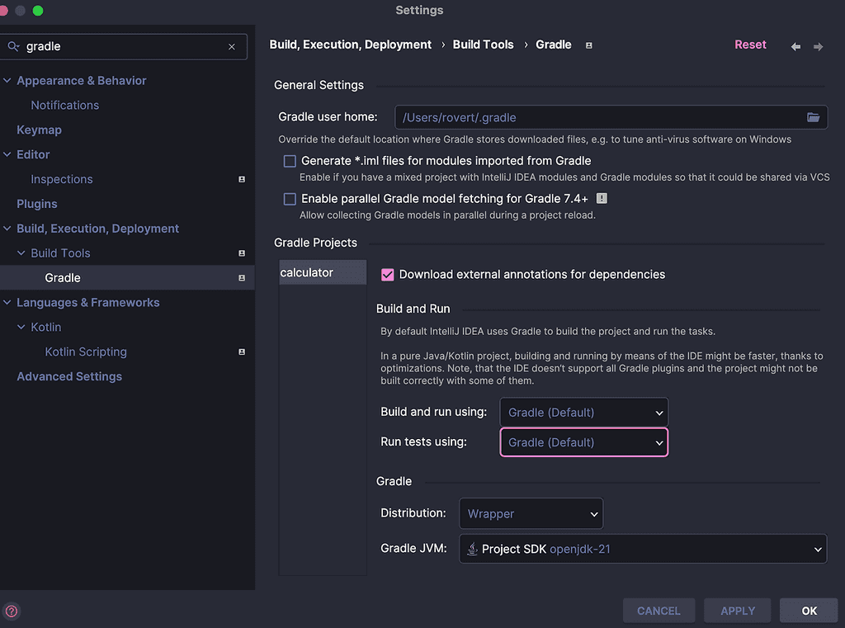Enable Generate *.iml files checkbox
This screenshot has height=628, width=845.
290,161
